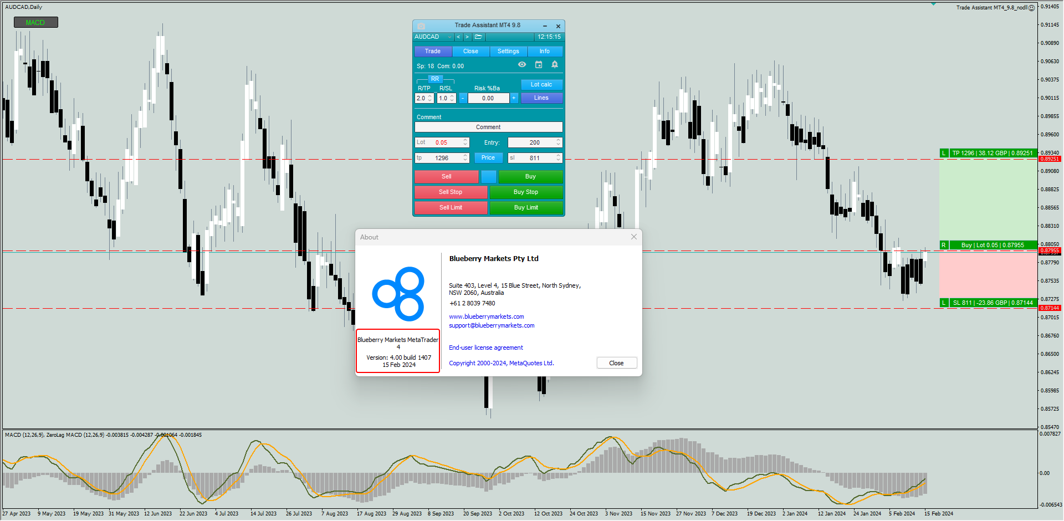This screenshot has height=521, width=1064.
Task: Close the About dialog using Close button
Action: tap(617, 363)
